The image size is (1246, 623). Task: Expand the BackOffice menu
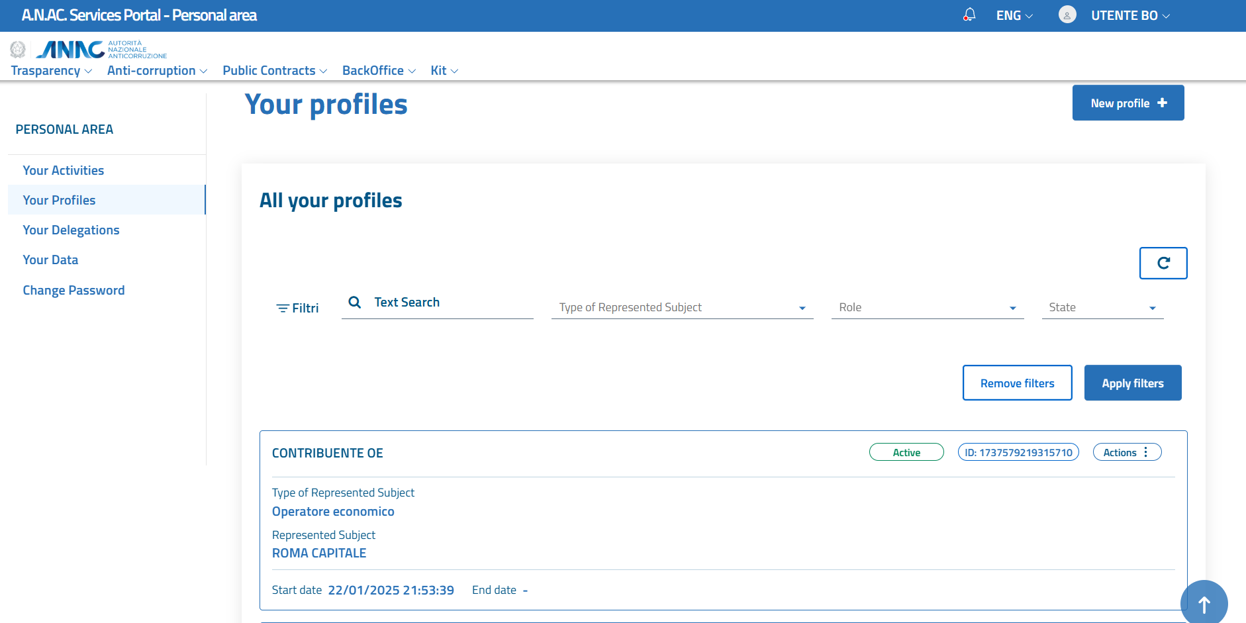[x=379, y=71]
